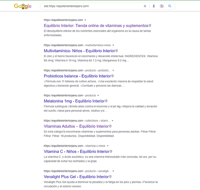Open the Vitaminas Adultos – Equilibrio Interior result
This screenshot has width=200, height=190.
coord(76,126)
